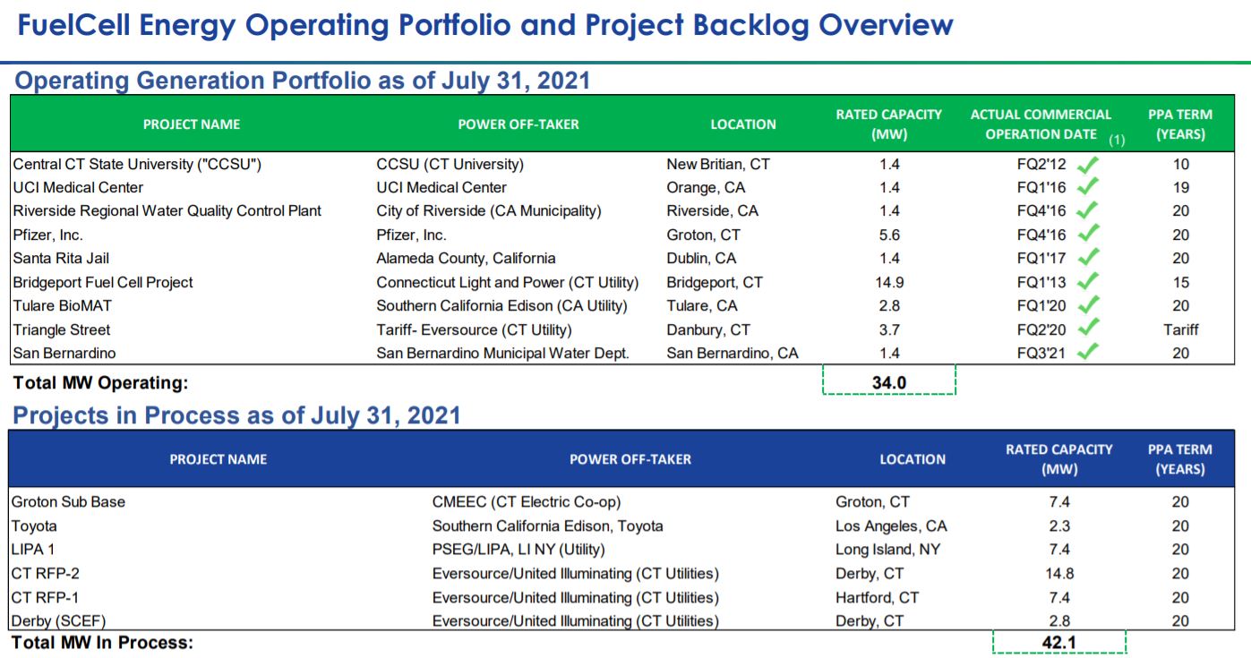Click PSEG/LIPA, LI NY (Utility) cell

point(518,550)
